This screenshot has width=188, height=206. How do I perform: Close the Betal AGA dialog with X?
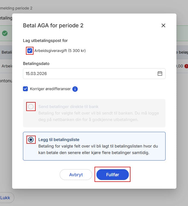point(163,25)
